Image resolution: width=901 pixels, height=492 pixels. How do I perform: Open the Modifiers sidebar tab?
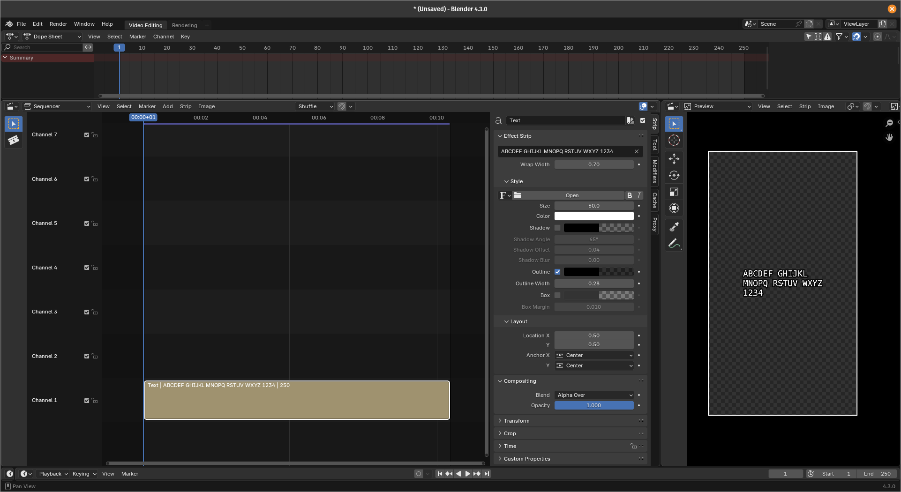point(655,171)
